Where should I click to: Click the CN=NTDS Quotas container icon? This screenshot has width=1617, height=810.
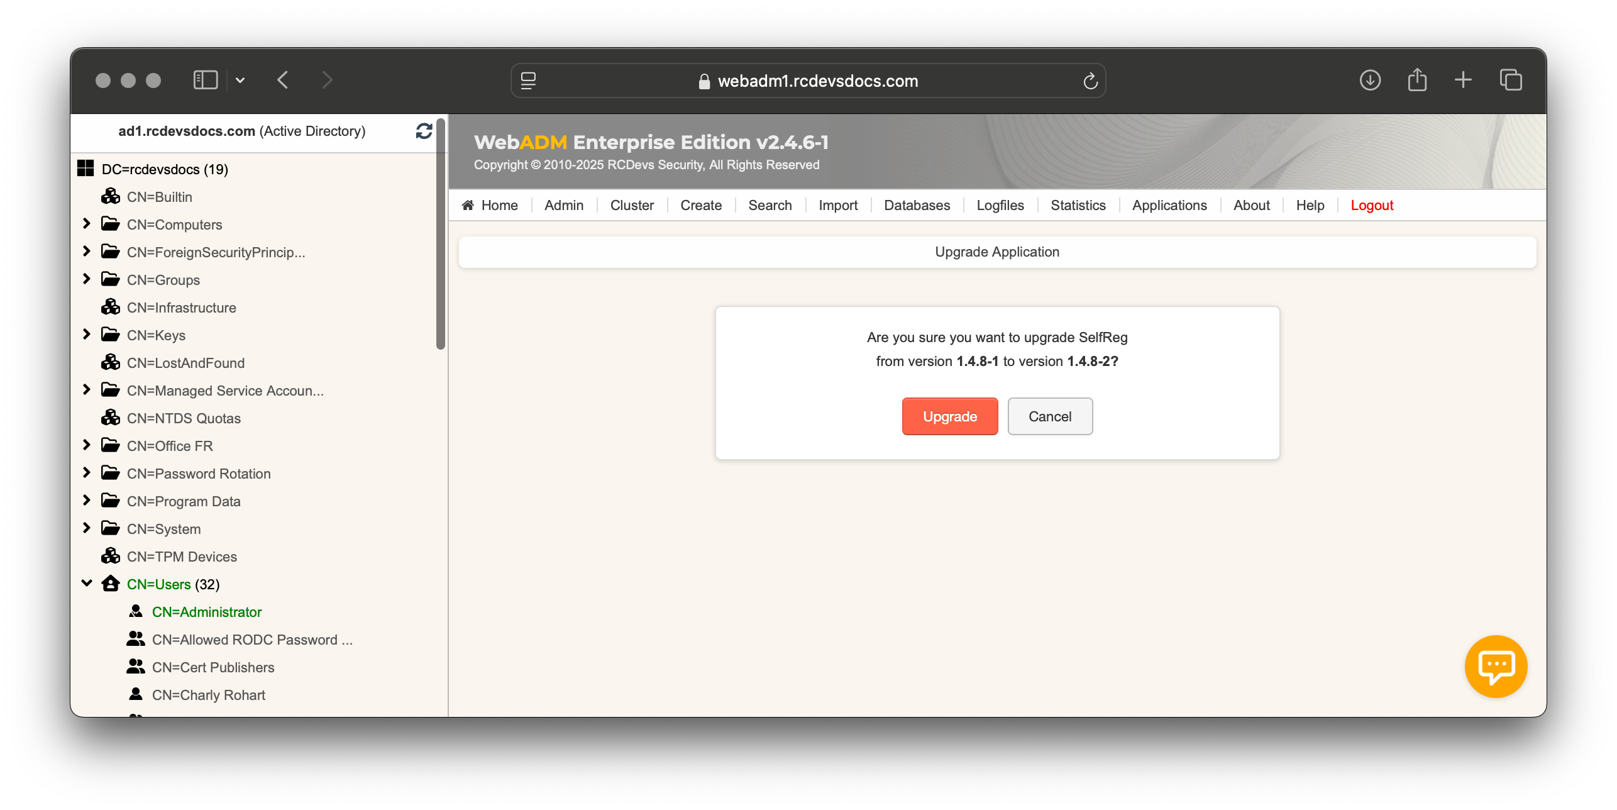pyautogui.click(x=111, y=418)
